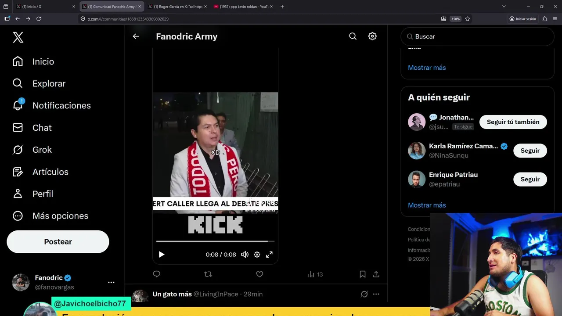
Task: Follow Enrique Patriau
Action: pos(530,179)
